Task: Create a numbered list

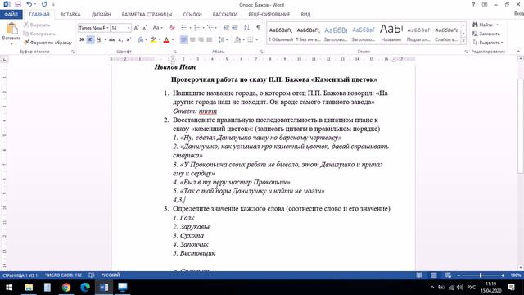Action: click(x=197, y=28)
